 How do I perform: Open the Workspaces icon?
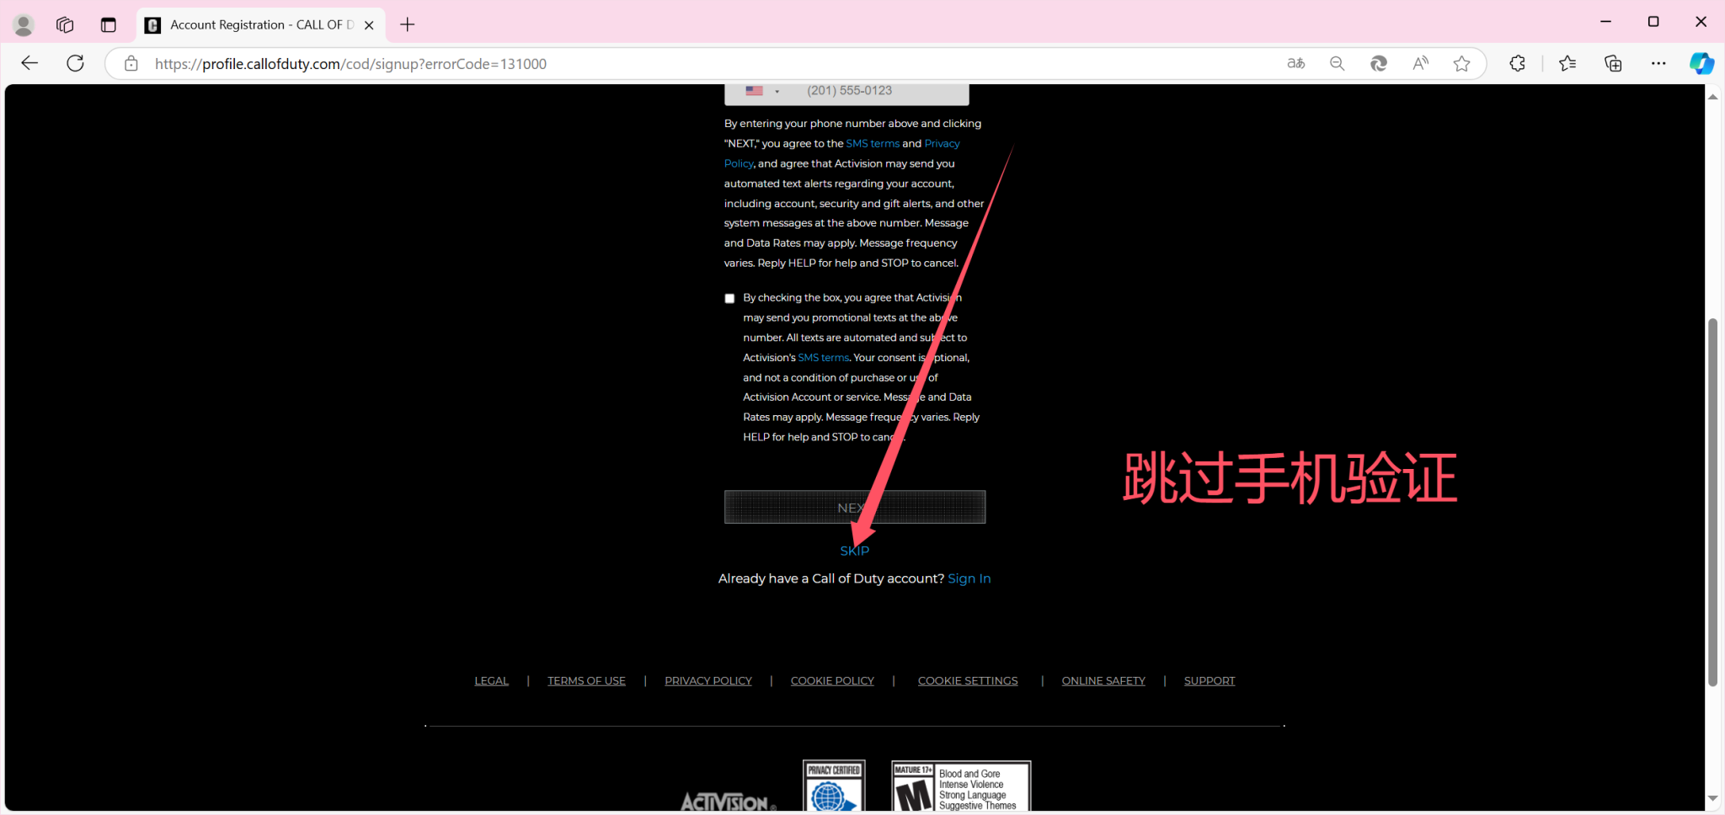point(65,24)
